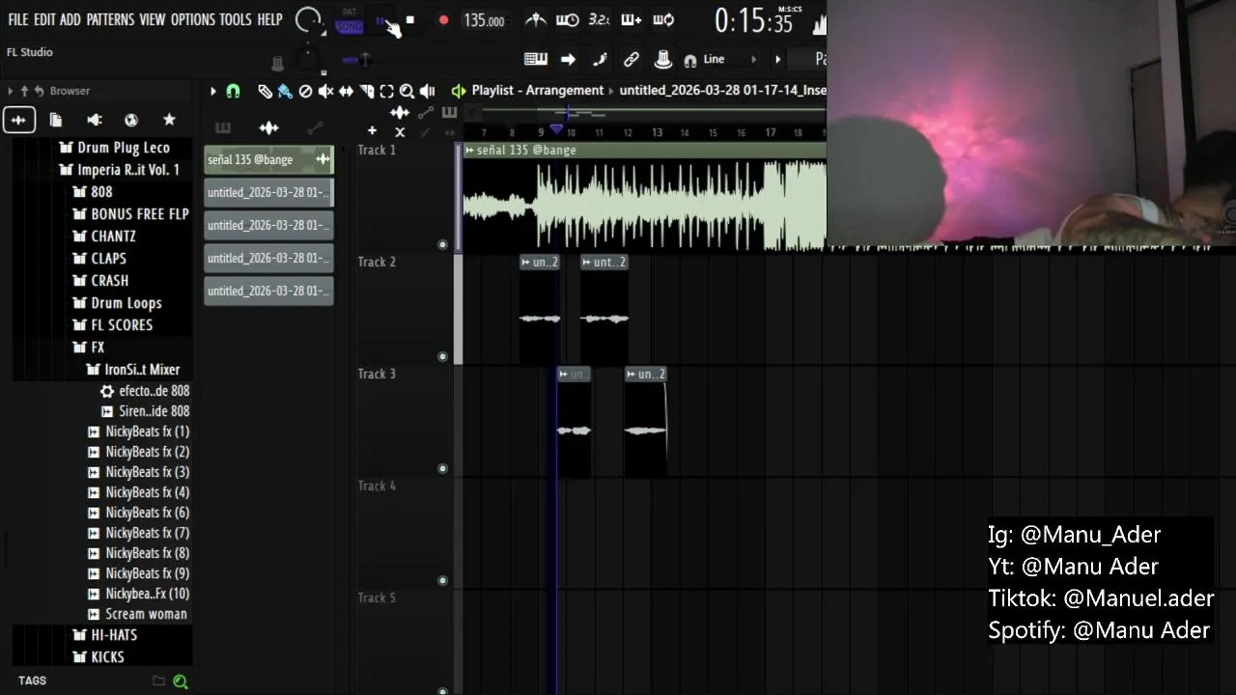
Task: Collapse the Imperia R..it Vol. 1 folder
Action: (119, 170)
